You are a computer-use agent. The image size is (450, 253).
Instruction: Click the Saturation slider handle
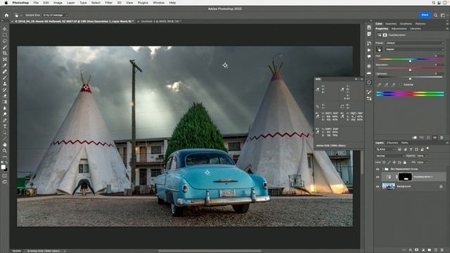(x=410, y=70)
